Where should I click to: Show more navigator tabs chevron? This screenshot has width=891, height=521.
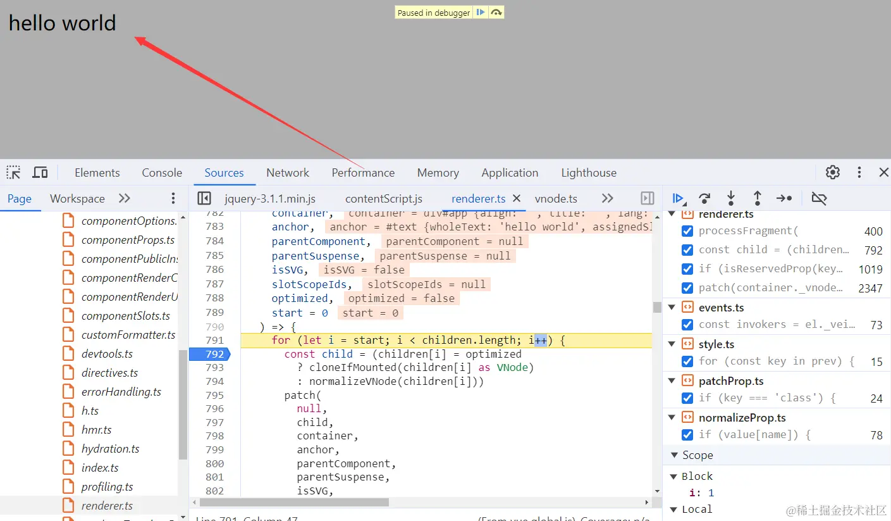[x=125, y=198]
